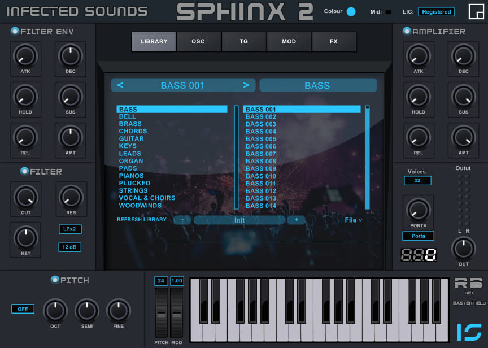The height and width of the screenshot is (348, 488).
Task: Click the BASS category header button
Action: (318, 85)
